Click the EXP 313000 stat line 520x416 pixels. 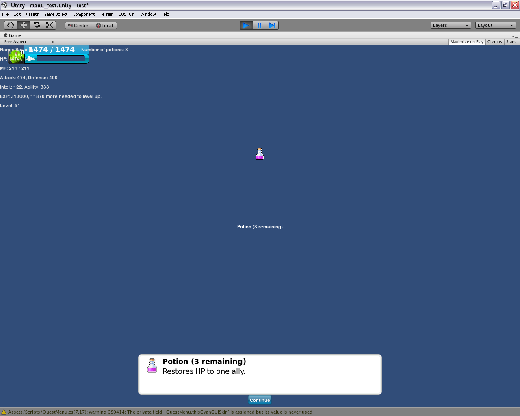tap(51, 96)
